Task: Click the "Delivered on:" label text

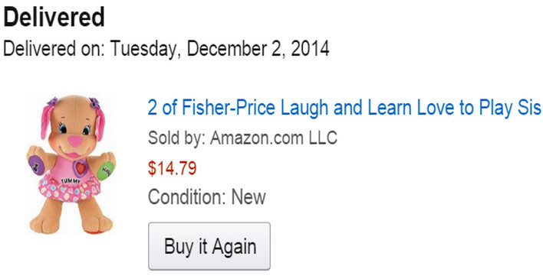Action: click(54, 49)
